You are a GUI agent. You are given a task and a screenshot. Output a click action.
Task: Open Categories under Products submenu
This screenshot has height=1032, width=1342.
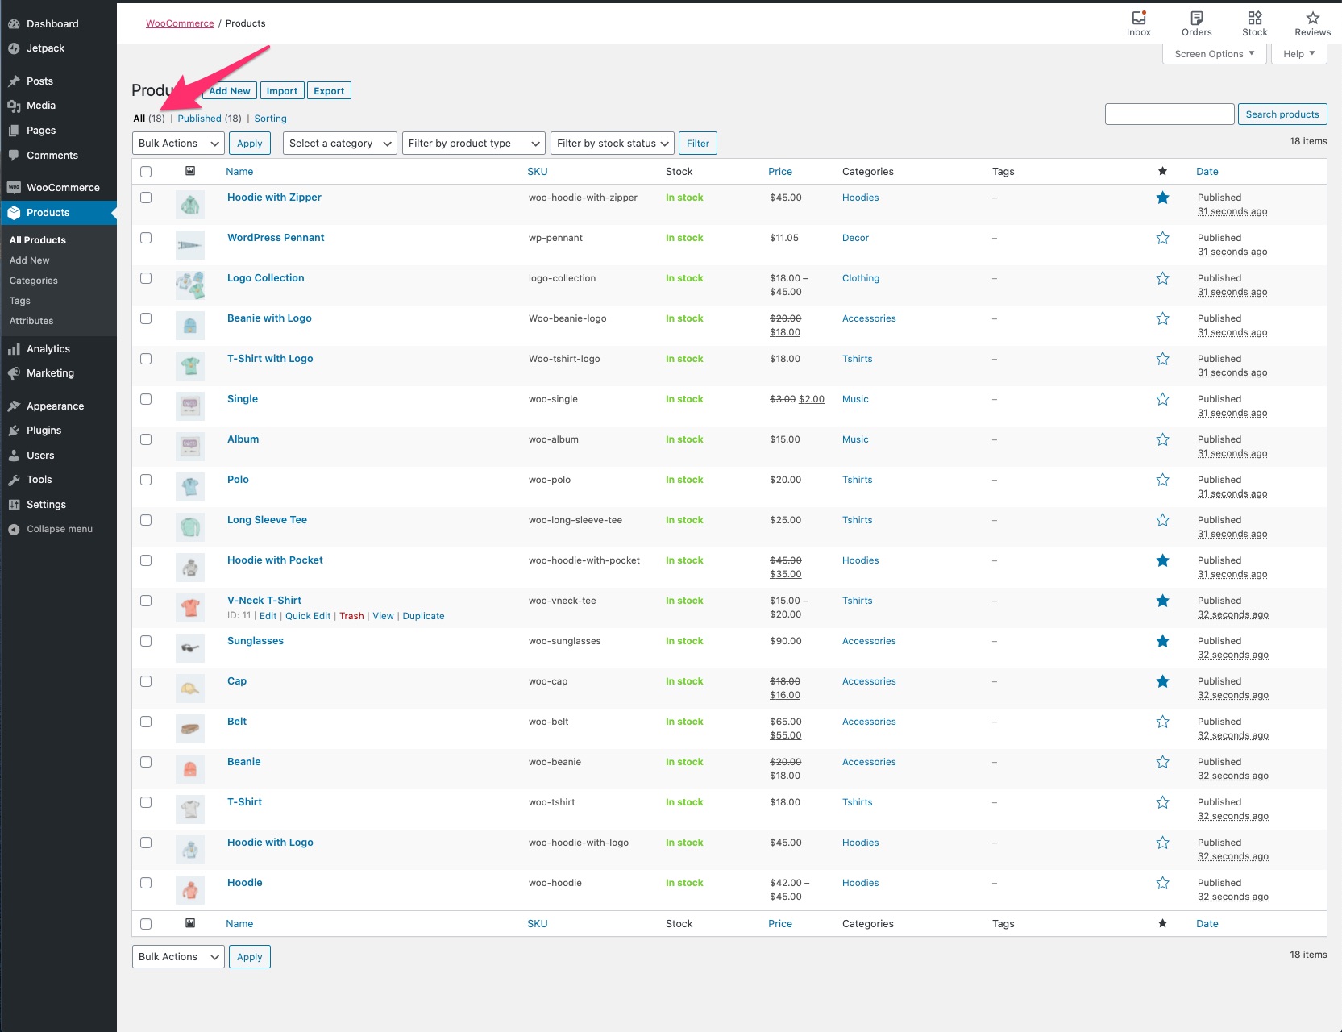click(34, 281)
